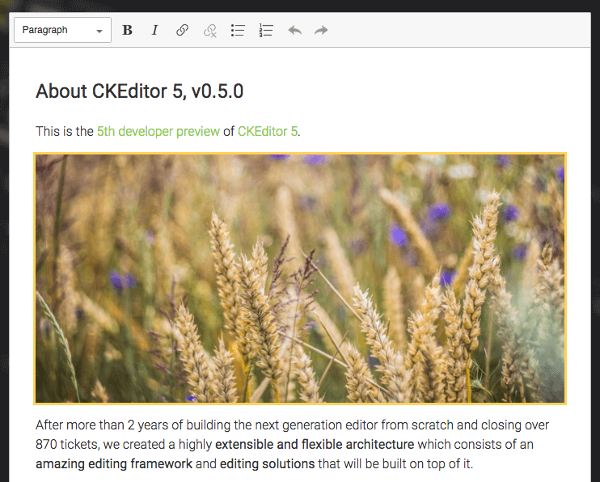This screenshot has width=600, height=482.
Task: Click text 'After more than 2 years'
Action: pos(102,425)
